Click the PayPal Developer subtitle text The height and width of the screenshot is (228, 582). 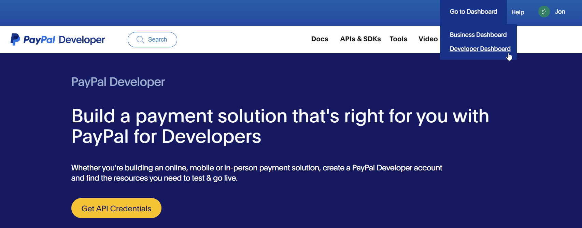tap(118, 82)
